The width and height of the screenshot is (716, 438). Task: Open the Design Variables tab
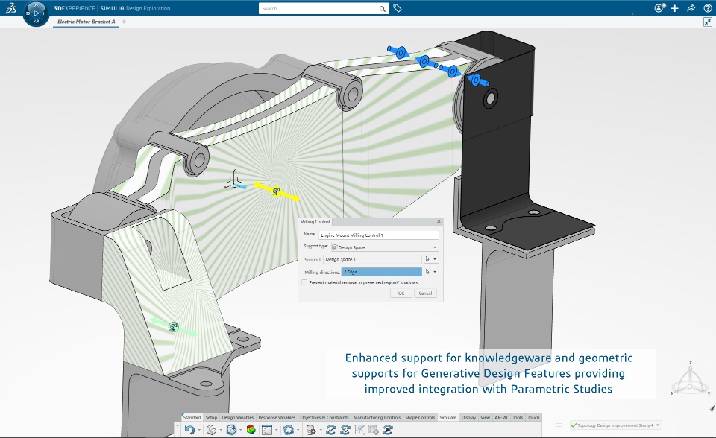(237, 417)
